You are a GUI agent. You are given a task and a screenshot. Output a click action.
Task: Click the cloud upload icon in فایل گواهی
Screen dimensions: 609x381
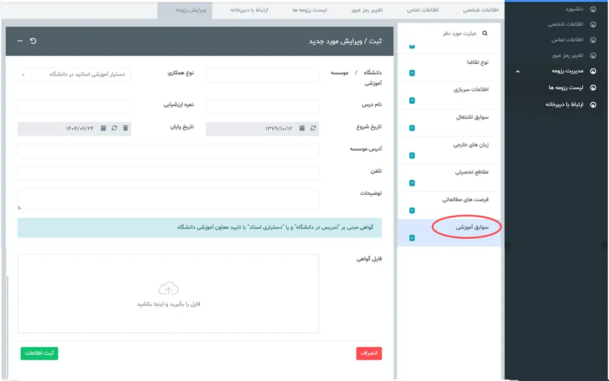[168, 289]
